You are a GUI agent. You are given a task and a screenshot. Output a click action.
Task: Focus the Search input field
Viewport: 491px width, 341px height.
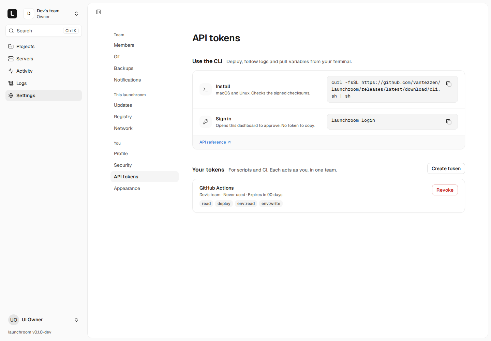tap(44, 31)
